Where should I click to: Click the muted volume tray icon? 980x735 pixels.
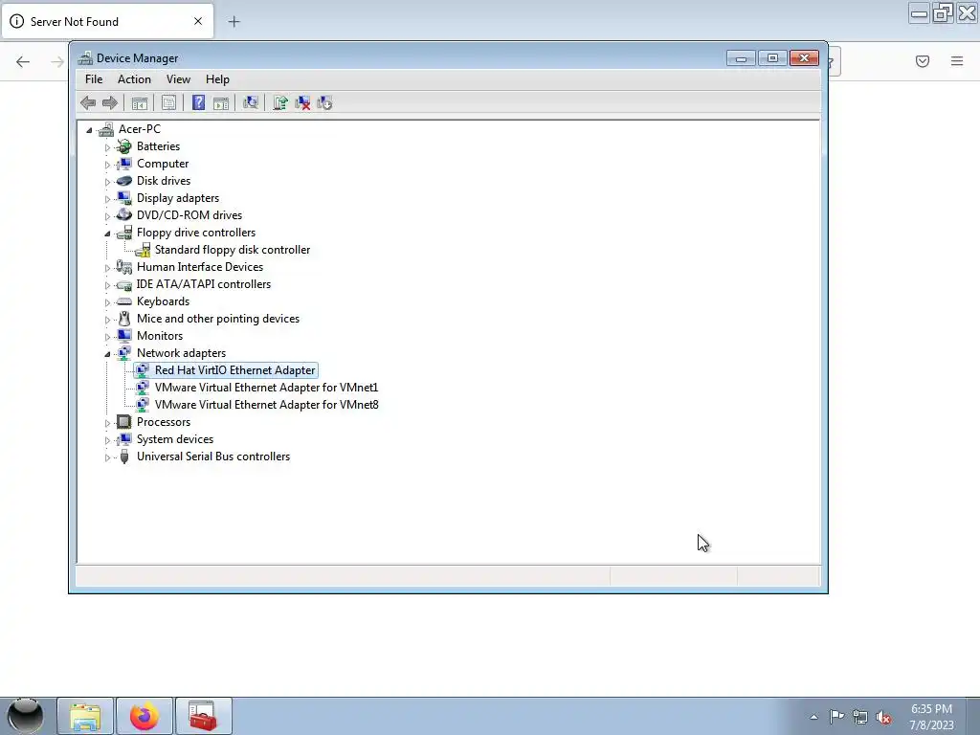pyautogui.click(x=883, y=718)
